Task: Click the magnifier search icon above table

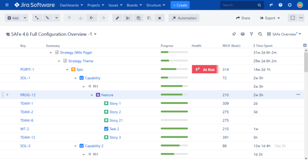Action: tap(260, 34)
